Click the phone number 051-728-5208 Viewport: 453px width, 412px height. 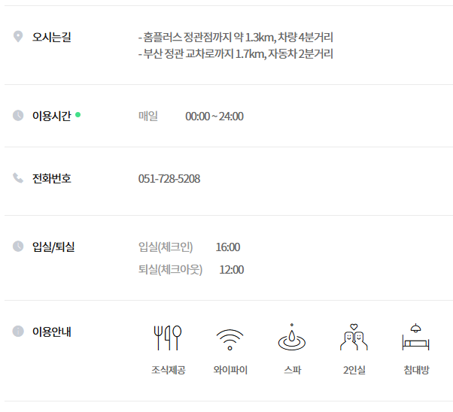pos(169,179)
